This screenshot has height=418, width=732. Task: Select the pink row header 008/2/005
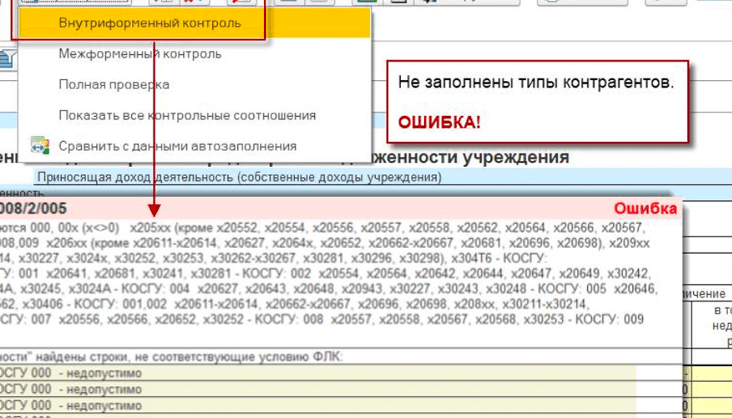pos(34,209)
